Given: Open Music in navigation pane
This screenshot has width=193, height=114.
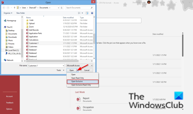Looking at the screenshot, I should pyautogui.click(x=9, y=40).
